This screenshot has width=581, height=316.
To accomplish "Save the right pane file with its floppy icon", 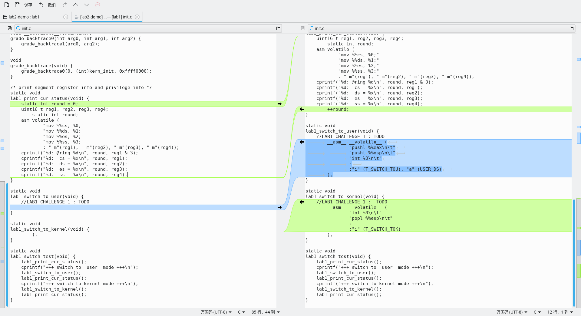I will click(303, 28).
